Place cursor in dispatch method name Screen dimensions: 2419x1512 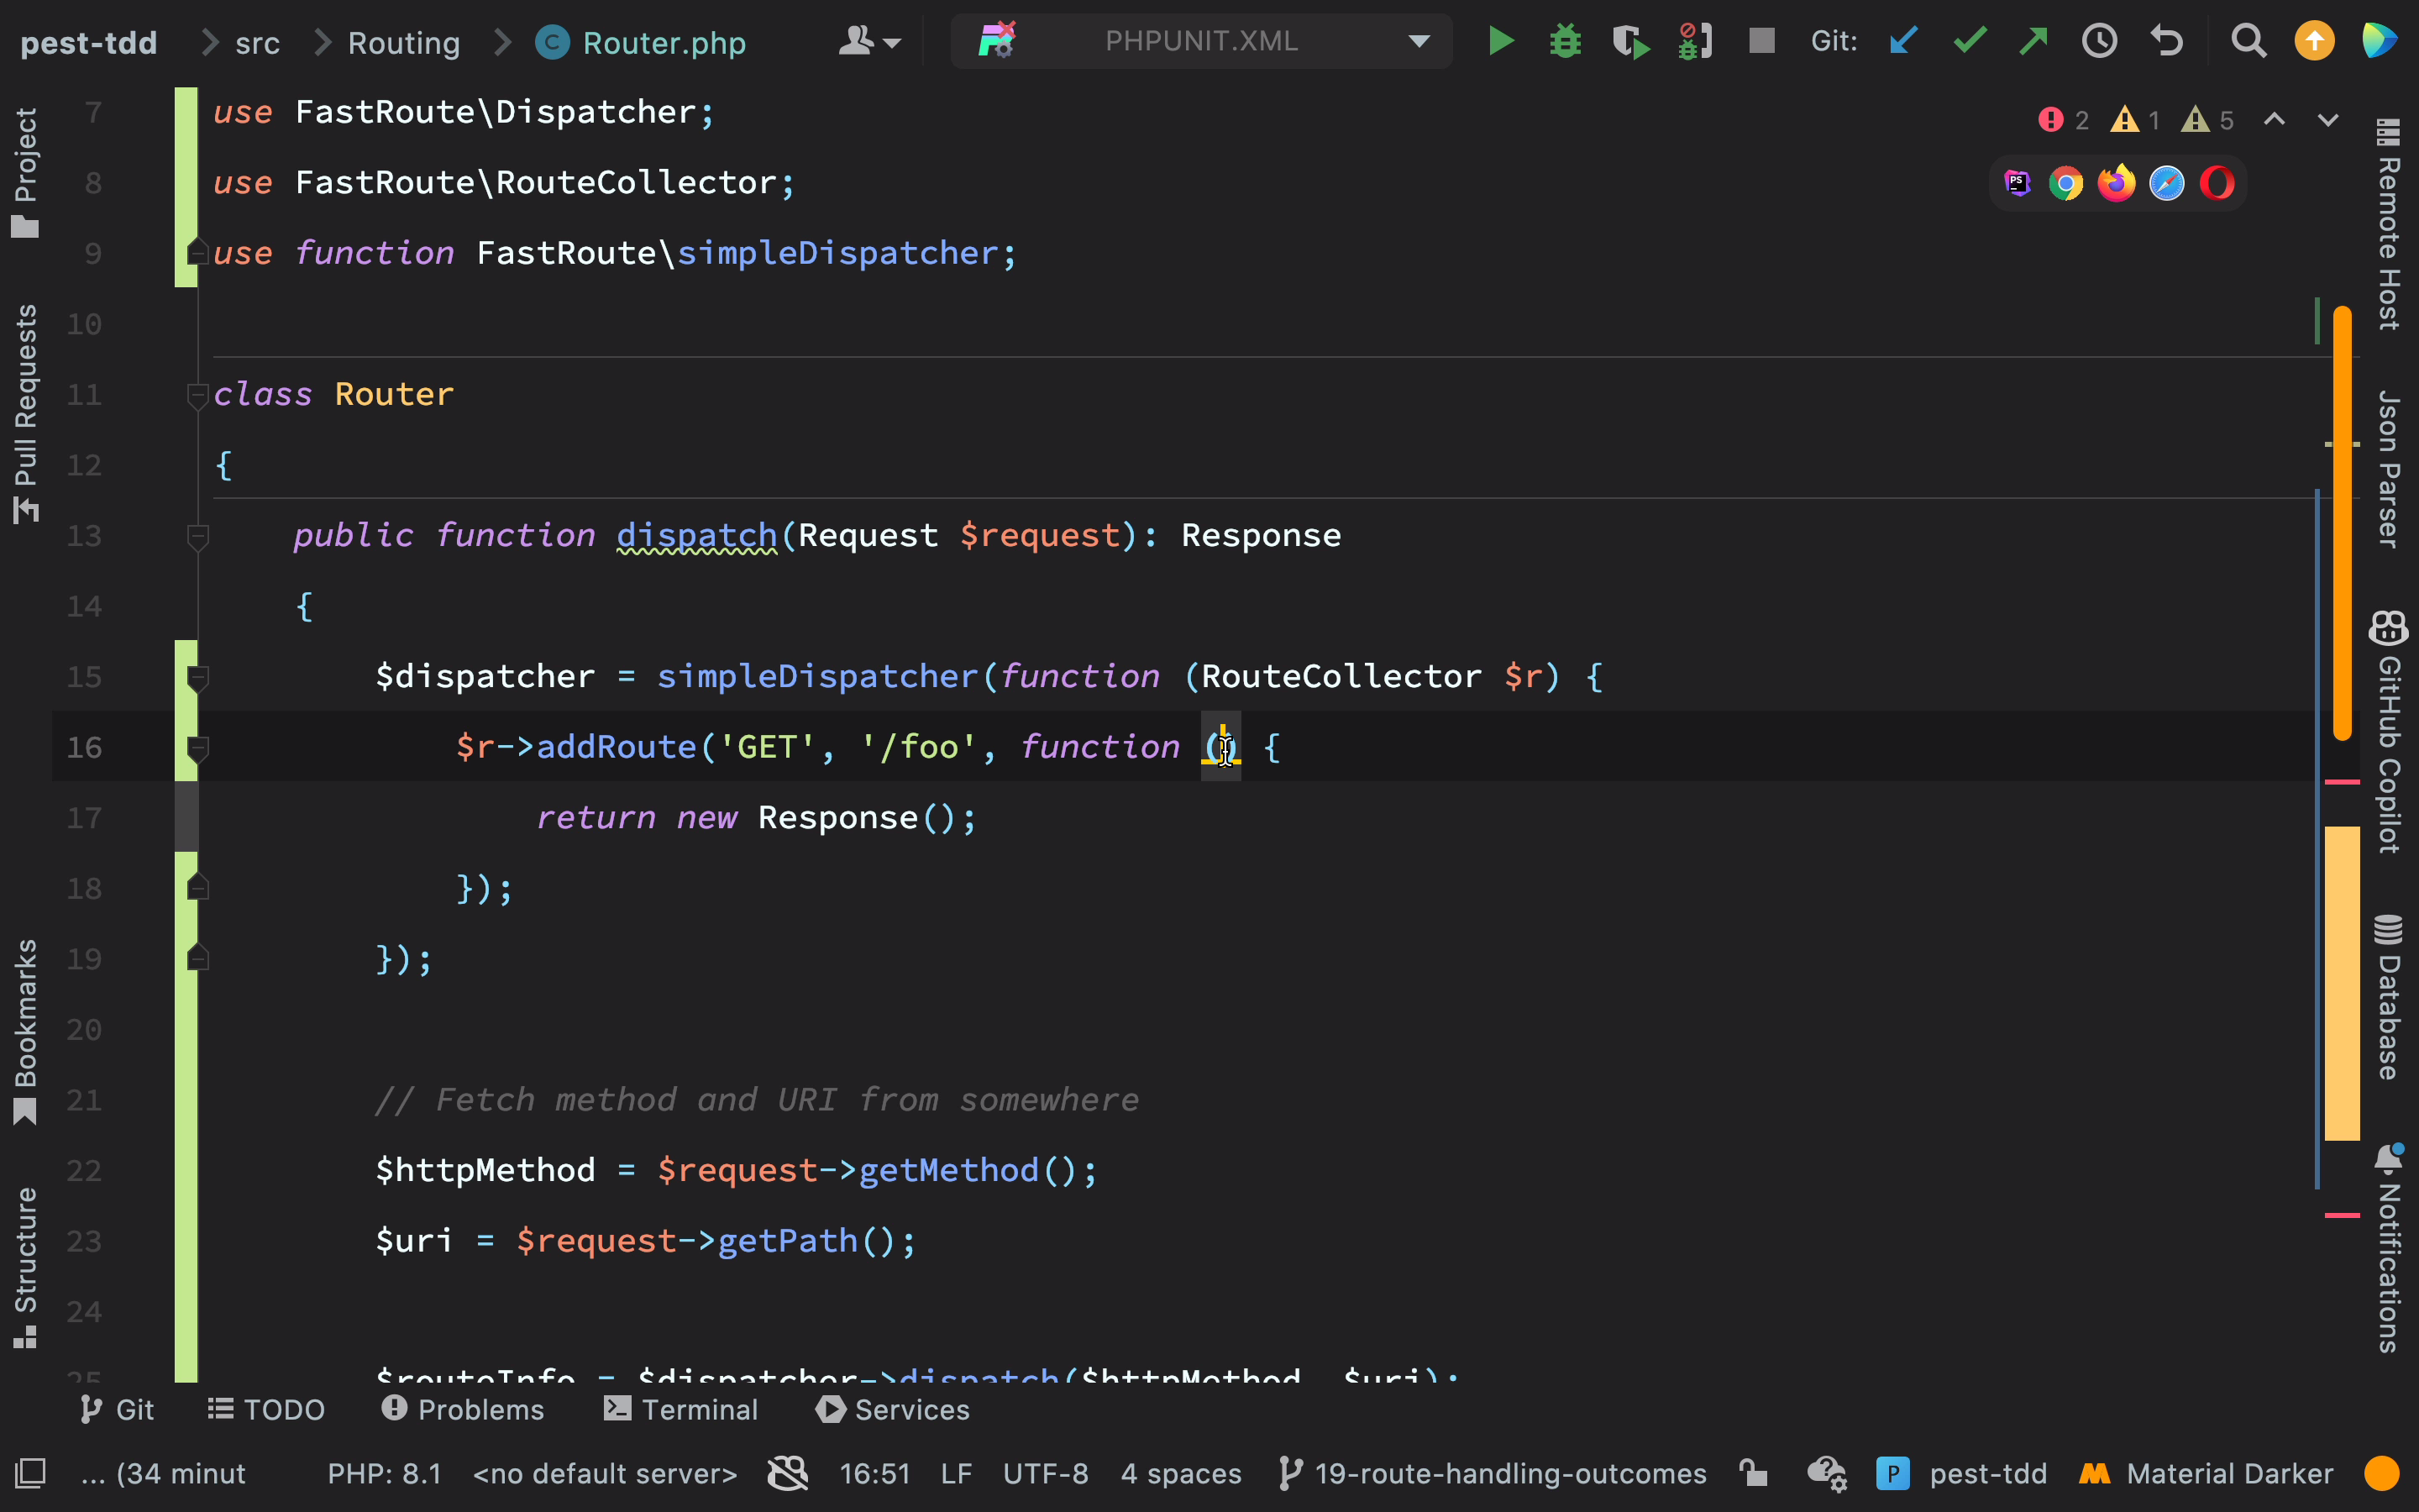click(696, 536)
